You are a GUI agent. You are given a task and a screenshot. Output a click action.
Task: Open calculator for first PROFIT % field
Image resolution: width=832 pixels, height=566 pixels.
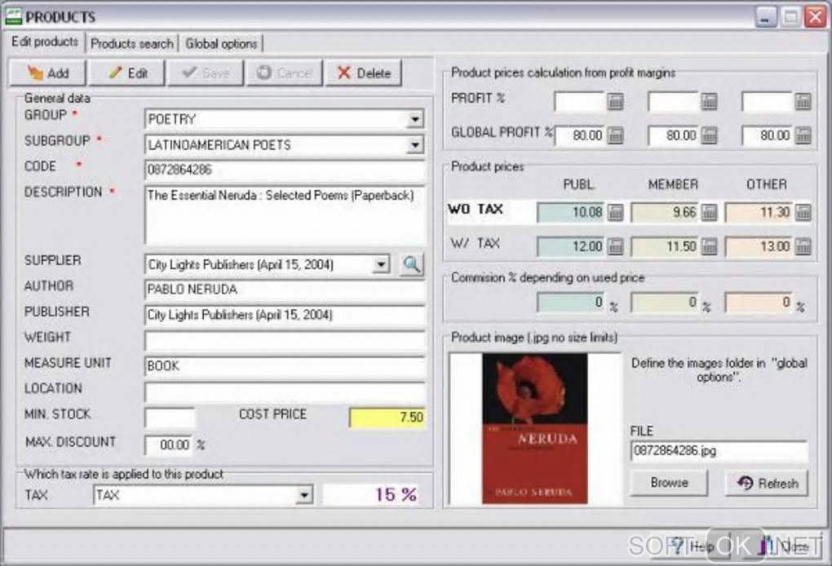[x=616, y=101]
